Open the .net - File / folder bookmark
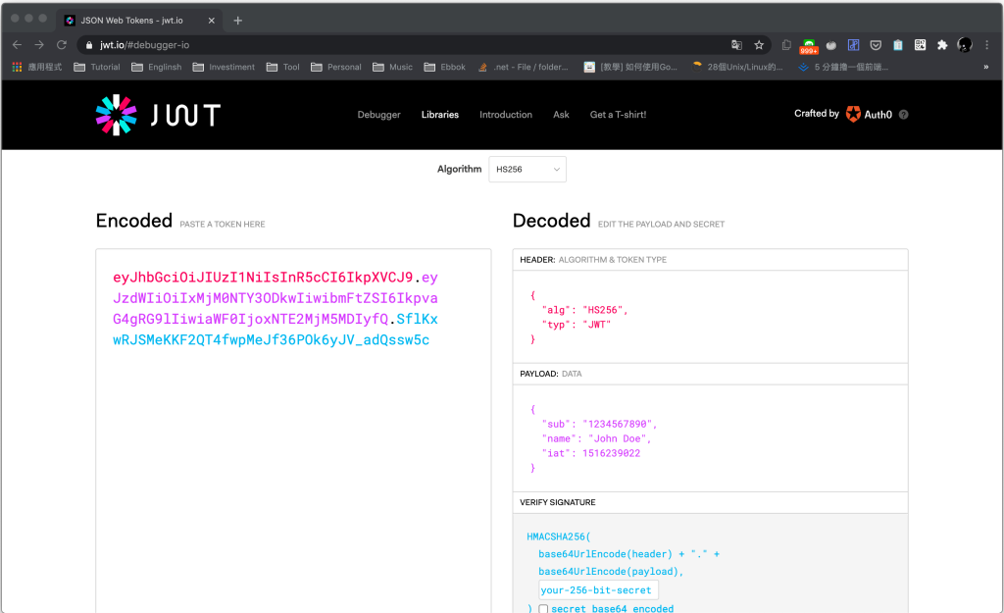The height and width of the screenshot is (613, 1004). (524, 67)
